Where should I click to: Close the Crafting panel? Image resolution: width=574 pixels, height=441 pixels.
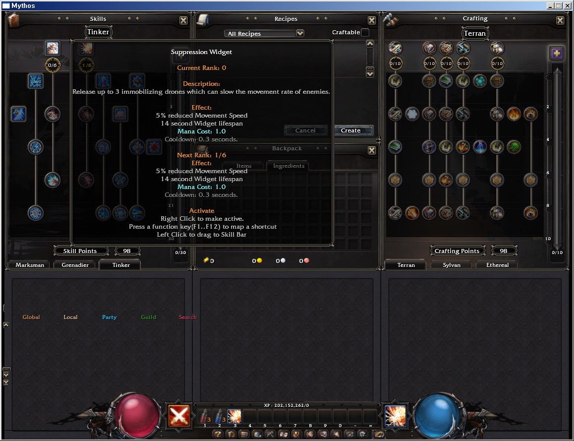560,20
